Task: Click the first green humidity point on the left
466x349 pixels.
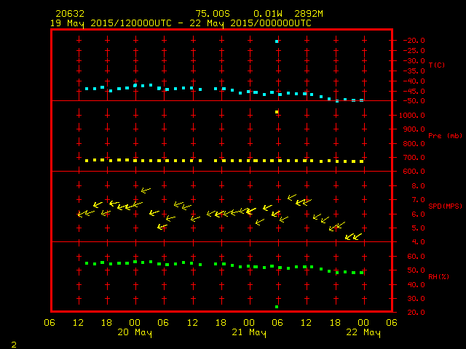Action: point(87,263)
